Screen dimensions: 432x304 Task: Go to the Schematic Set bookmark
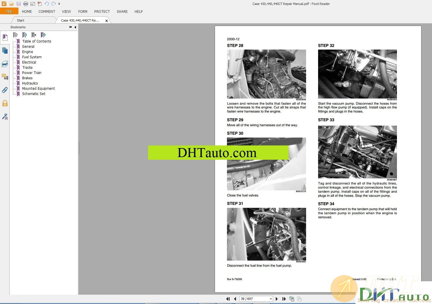34,94
